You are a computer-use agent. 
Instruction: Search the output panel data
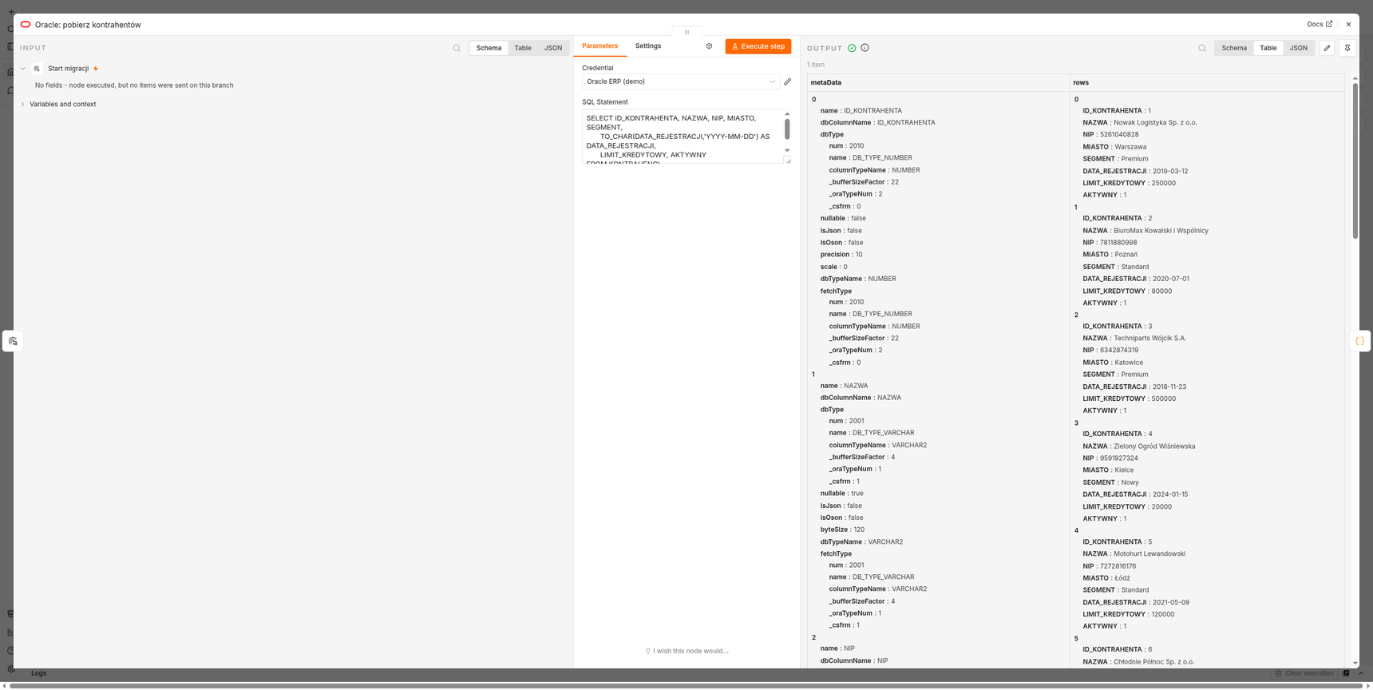pos(1202,48)
